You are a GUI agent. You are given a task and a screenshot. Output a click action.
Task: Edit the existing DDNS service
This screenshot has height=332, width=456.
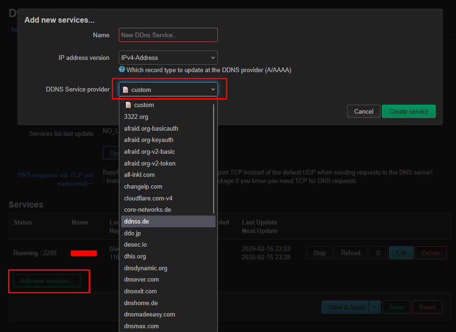coord(401,253)
